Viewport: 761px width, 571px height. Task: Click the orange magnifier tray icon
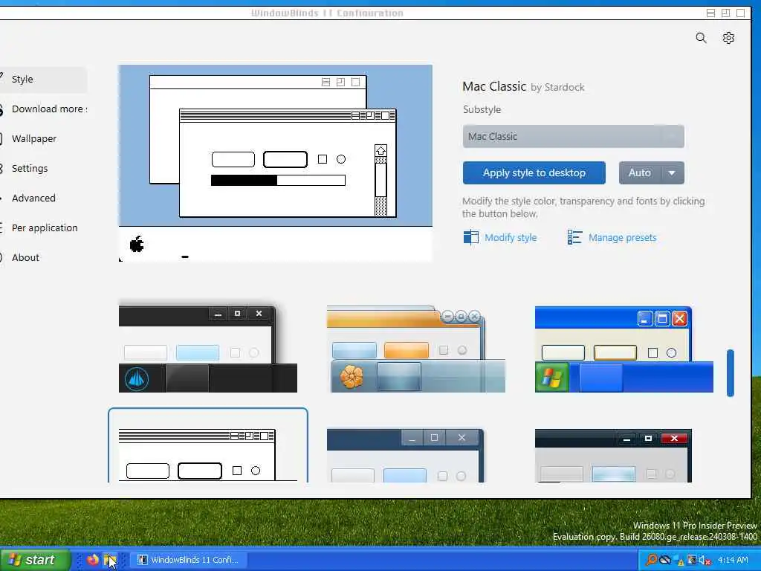pyautogui.click(x=651, y=561)
